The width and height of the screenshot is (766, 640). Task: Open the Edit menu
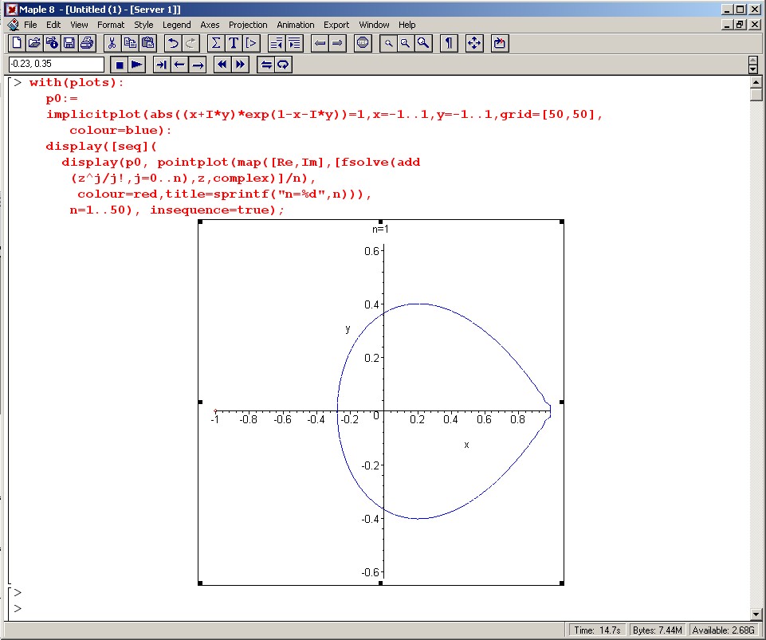tap(53, 25)
